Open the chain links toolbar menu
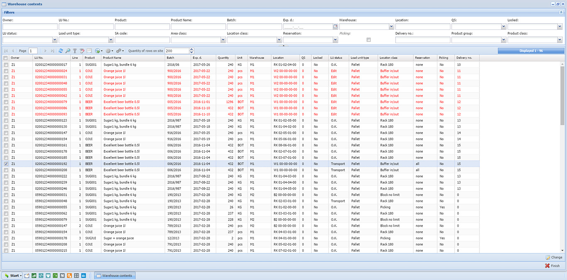 (x=120, y=51)
